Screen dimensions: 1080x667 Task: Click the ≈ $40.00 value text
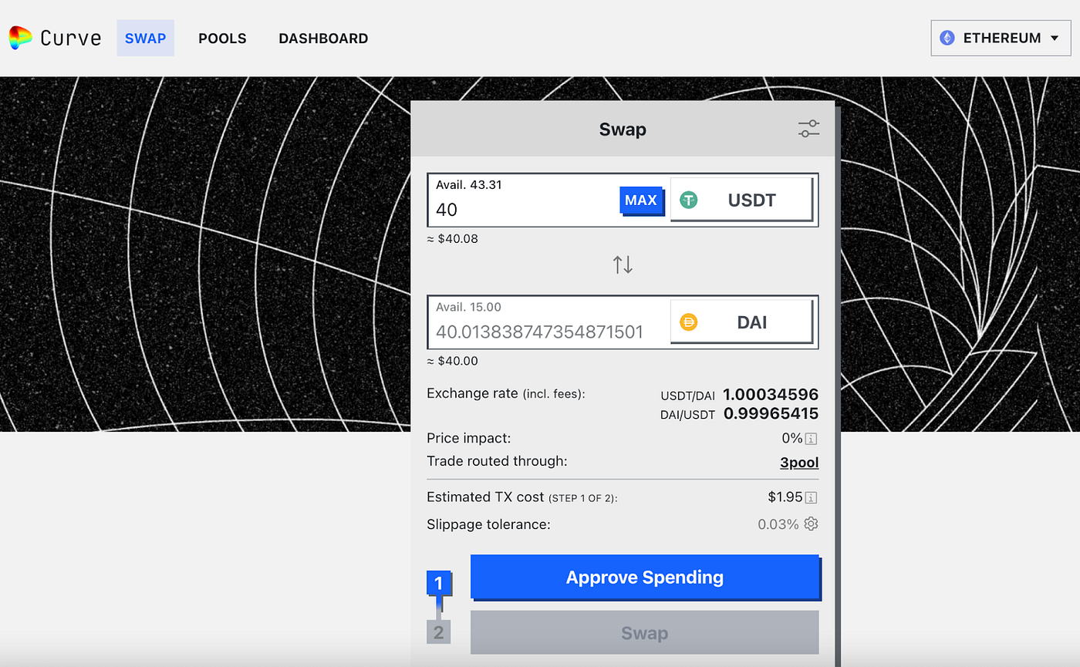453,361
